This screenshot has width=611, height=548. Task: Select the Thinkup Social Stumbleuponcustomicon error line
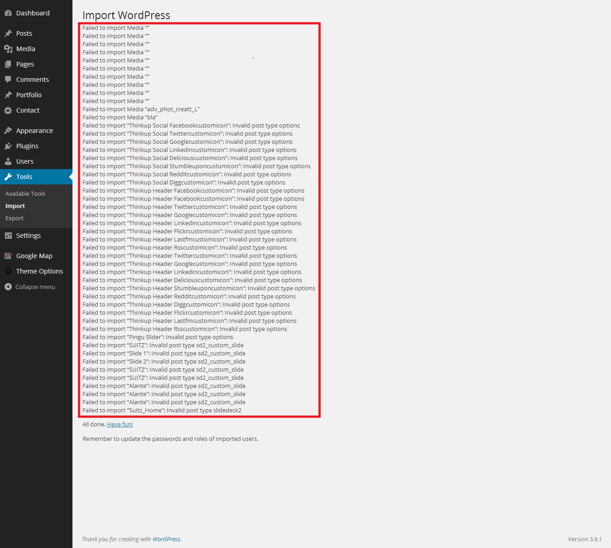coord(197,166)
